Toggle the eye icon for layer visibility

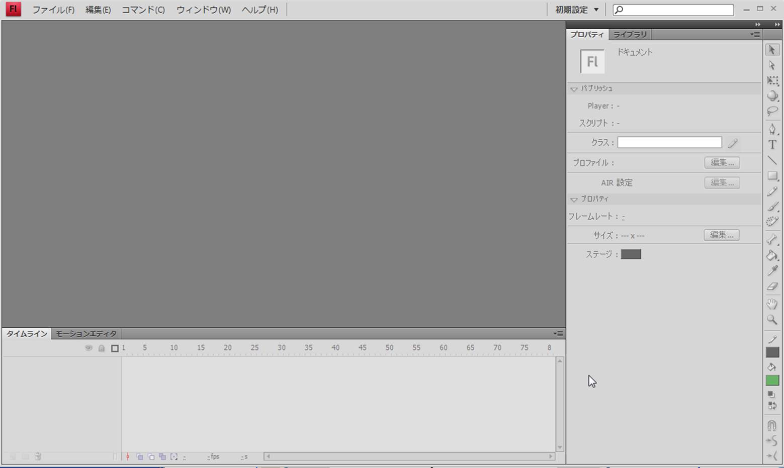[x=89, y=348]
